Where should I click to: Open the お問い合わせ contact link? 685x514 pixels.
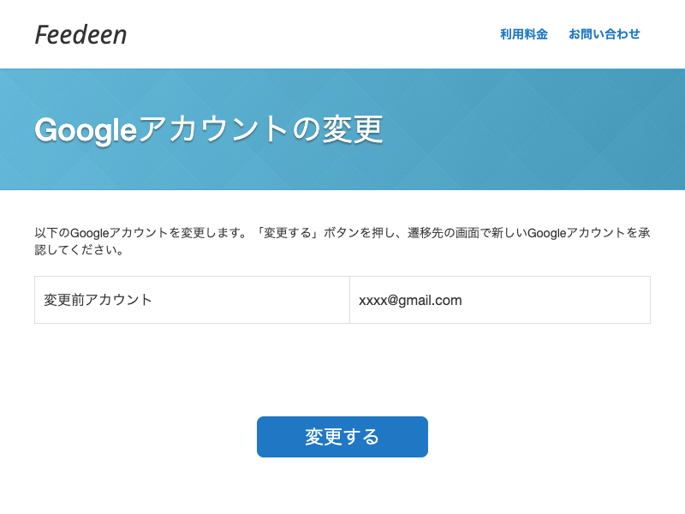tap(605, 34)
